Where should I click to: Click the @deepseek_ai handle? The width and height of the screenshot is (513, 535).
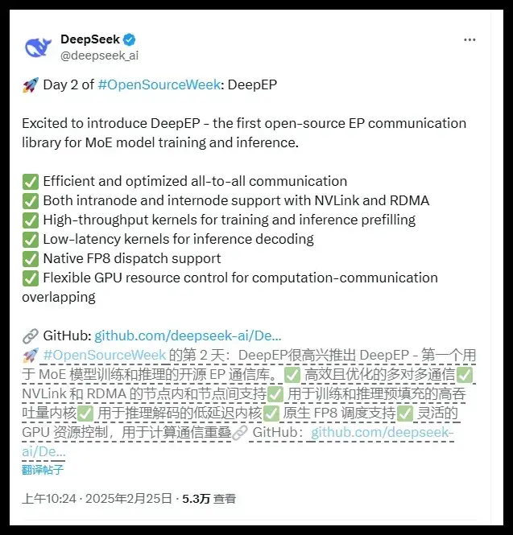(99, 56)
